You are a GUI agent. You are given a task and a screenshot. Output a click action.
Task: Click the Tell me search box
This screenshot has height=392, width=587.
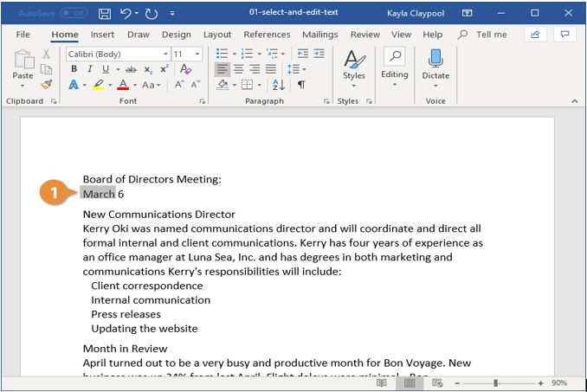pos(483,35)
